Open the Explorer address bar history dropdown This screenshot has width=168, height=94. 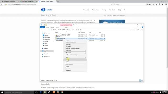point(130,30)
